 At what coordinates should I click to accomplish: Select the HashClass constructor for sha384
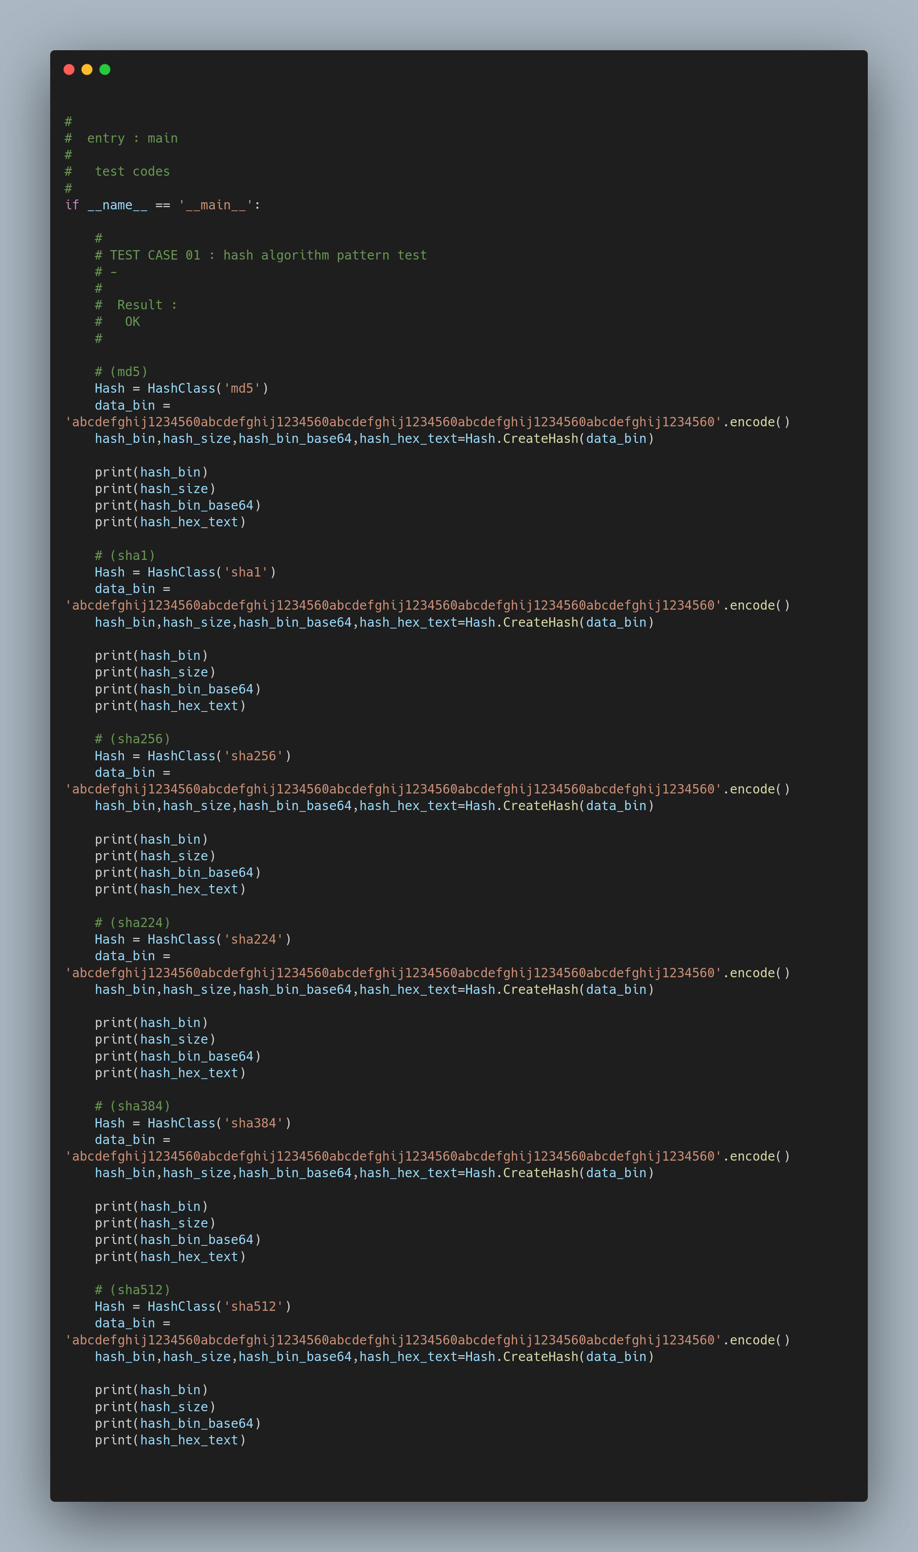(181, 1123)
